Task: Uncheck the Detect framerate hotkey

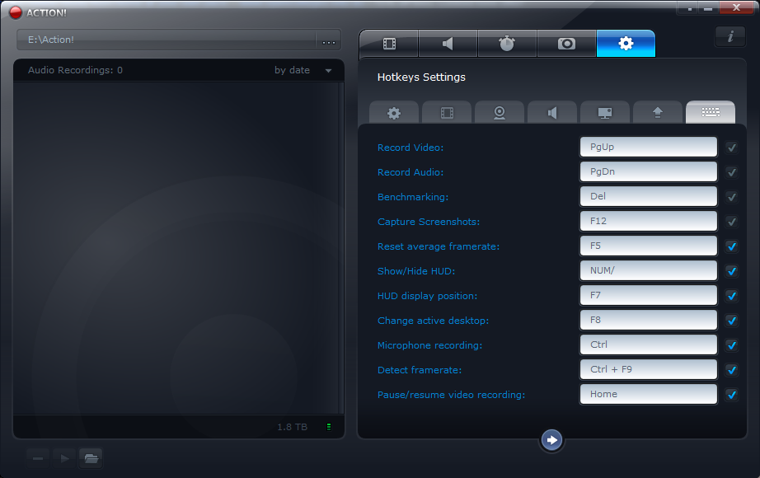Action: (731, 370)
